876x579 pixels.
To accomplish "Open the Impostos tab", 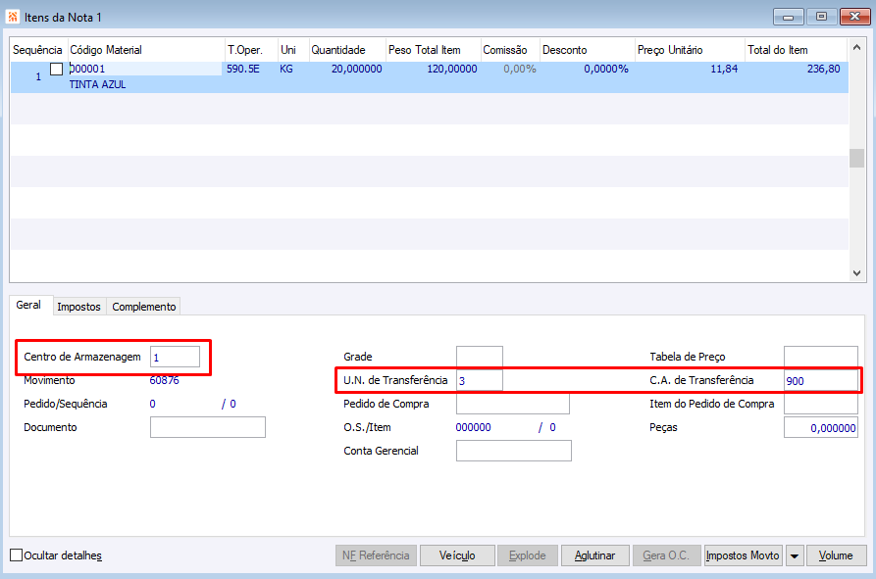I will click(78, 307).
